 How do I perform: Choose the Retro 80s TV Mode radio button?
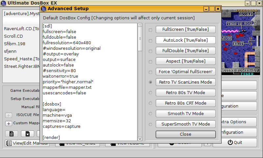(151, 93)
